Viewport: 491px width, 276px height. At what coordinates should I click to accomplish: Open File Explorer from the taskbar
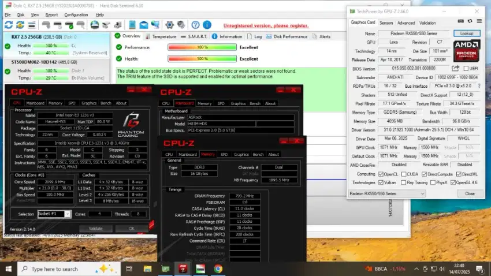coord(147,269)
